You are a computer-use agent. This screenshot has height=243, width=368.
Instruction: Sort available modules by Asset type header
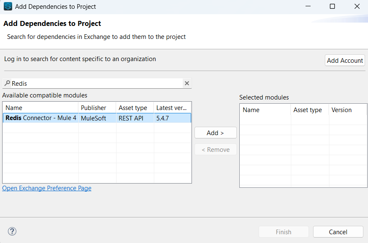coord(135,107)
